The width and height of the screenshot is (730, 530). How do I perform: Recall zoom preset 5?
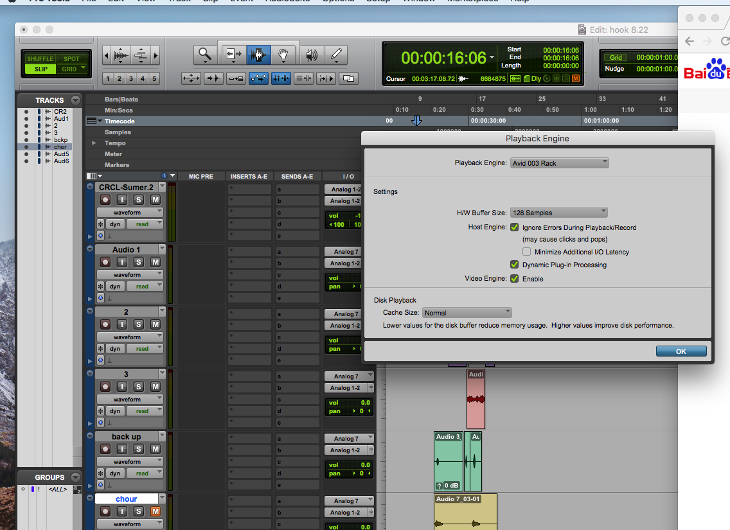click(x=154, y=78)
